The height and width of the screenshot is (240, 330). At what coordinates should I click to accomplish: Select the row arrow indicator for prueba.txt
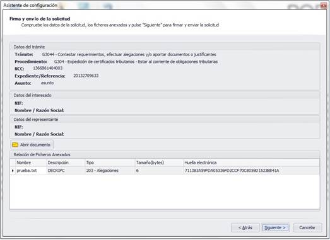(13, 171)
